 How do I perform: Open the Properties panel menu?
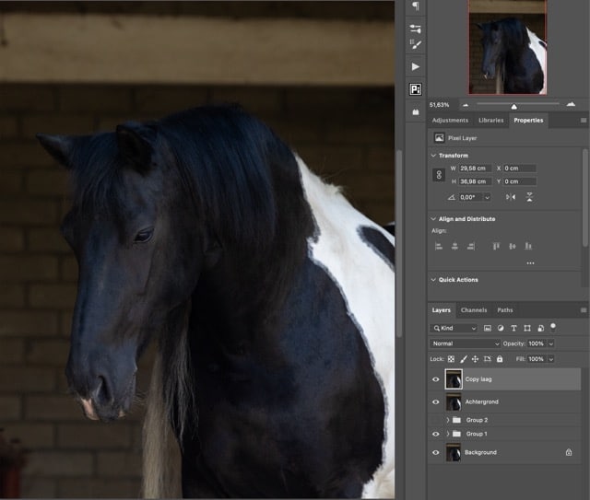pos(584,121)
